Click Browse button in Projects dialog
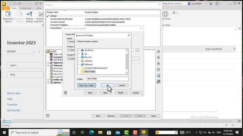 click(112, 116)
